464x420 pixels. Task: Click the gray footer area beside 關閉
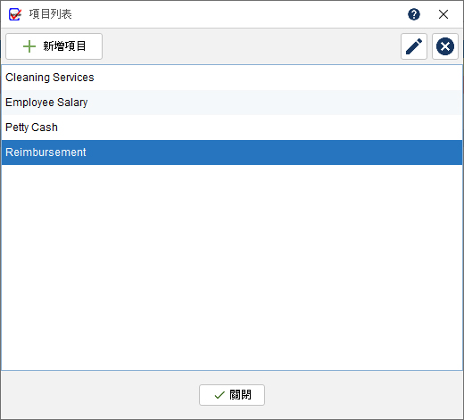[357, 395]
